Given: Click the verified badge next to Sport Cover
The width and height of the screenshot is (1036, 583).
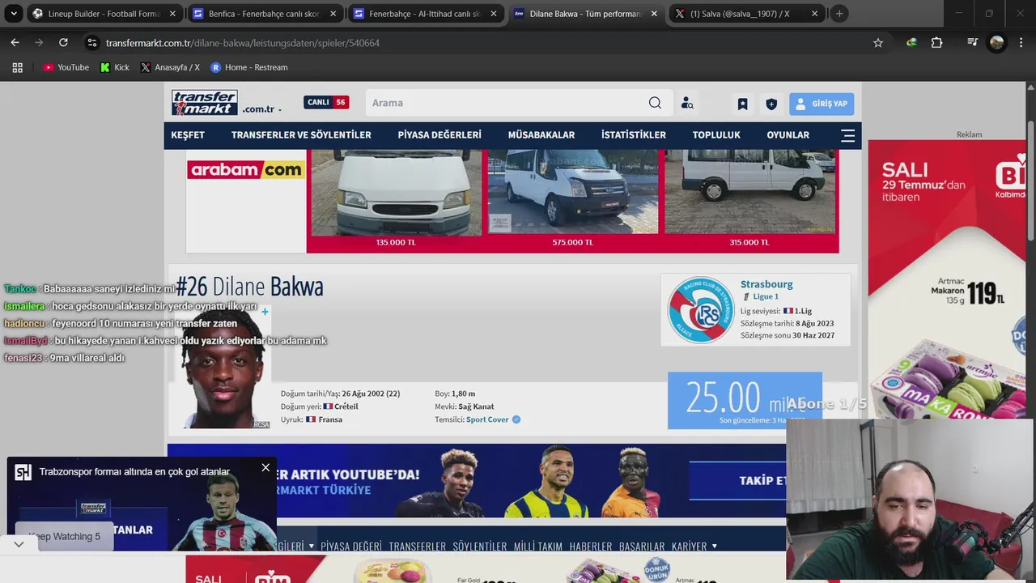Looking at the screenshot, I should [516, 419].
